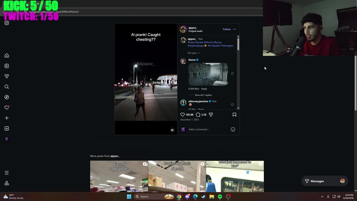Open the 'Ai prank GONE WRONG' reel thumbnail
This screenshot has width=357, height=201.
(x=119, y=176)
